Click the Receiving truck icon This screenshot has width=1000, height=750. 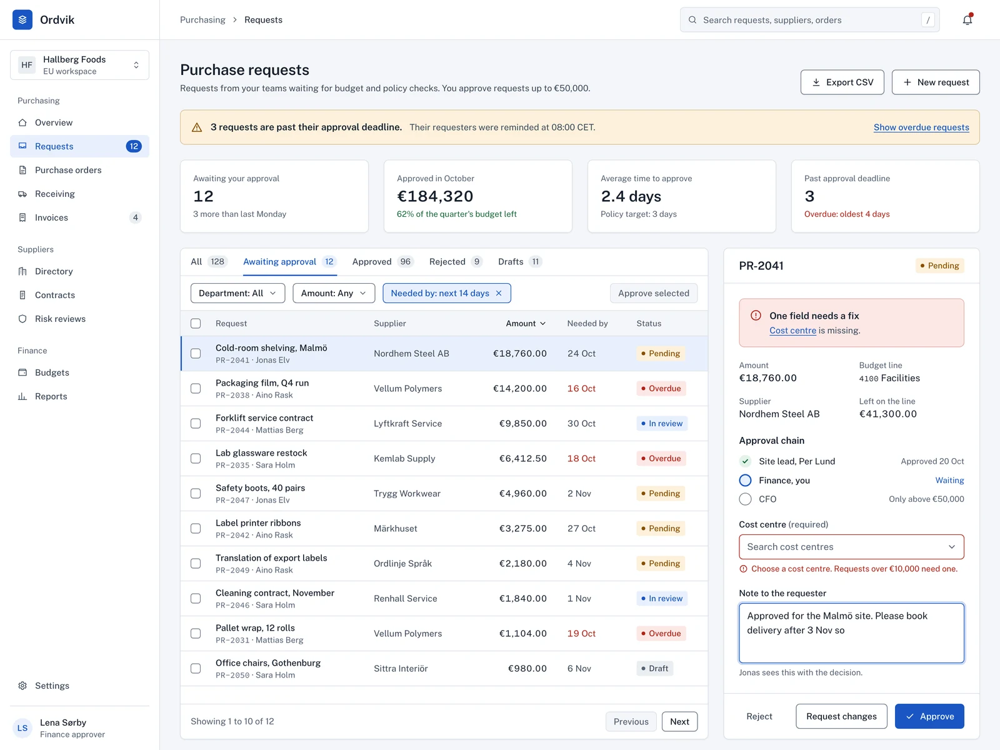pyautogui.click(x=22, y=194)
